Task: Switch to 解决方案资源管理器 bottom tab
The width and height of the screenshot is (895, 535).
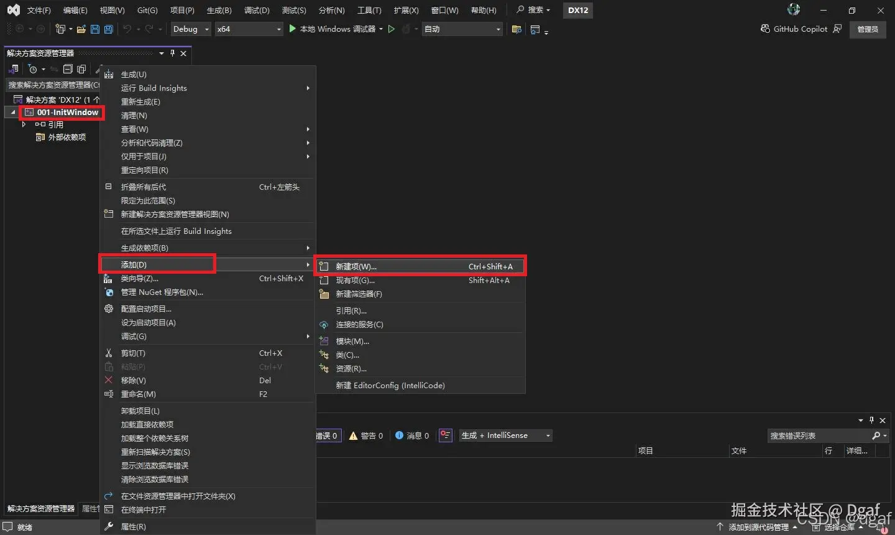Action: point(41,509)
